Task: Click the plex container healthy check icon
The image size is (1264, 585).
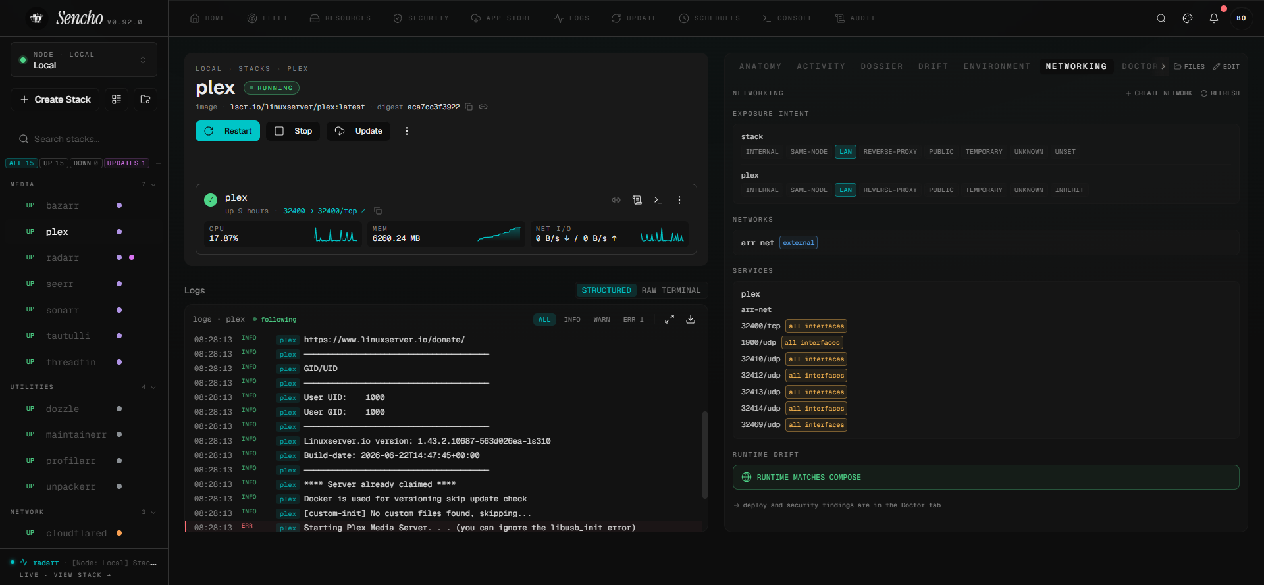Action: point(211,200)
